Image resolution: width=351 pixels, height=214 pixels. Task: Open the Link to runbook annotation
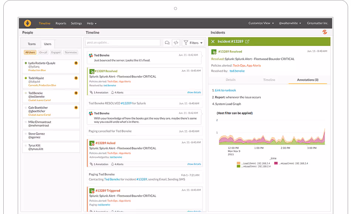click(225, 90)
